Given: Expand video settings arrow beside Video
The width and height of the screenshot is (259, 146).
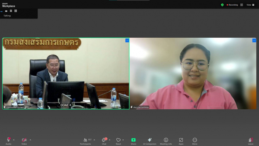Looking at the screenshot, I should [x=30, y=140].
